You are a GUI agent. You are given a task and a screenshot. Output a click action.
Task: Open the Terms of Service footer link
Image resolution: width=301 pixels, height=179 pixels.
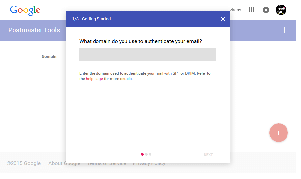[x=107, y=163]
